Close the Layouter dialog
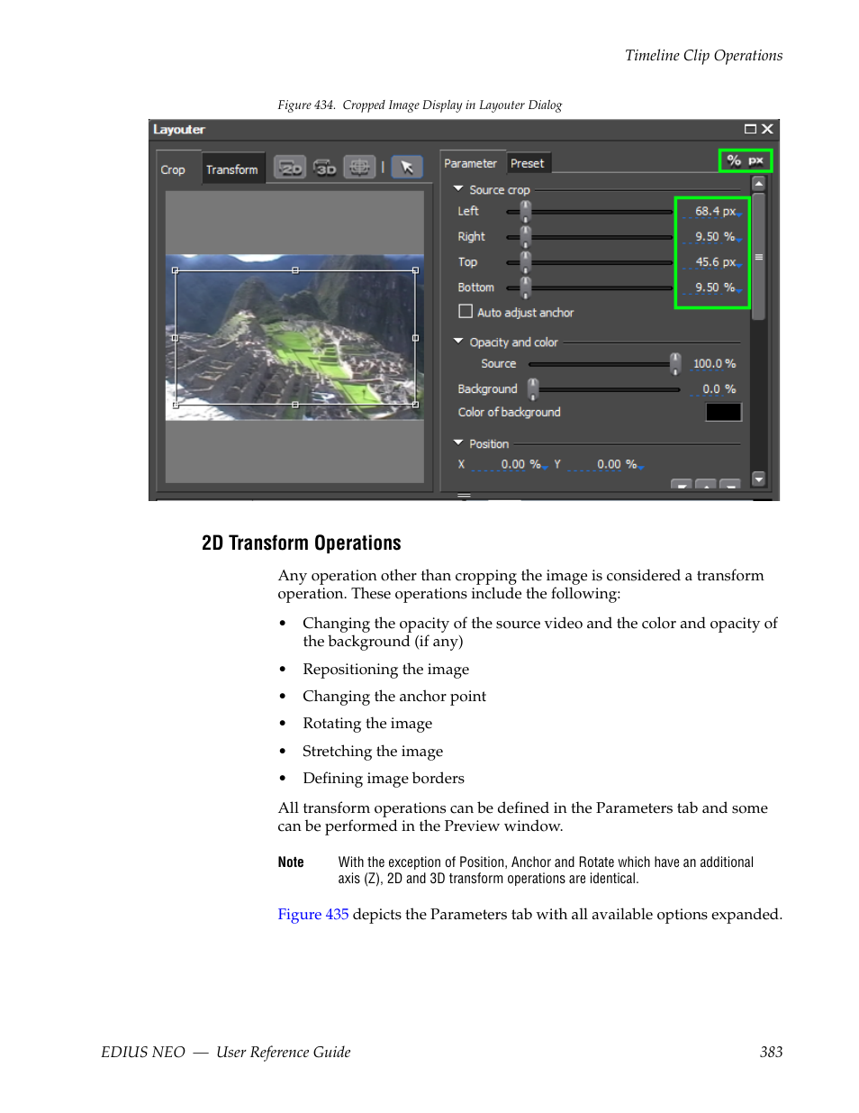The width and height of the screenshot is (859, 1113). point(767,129)
